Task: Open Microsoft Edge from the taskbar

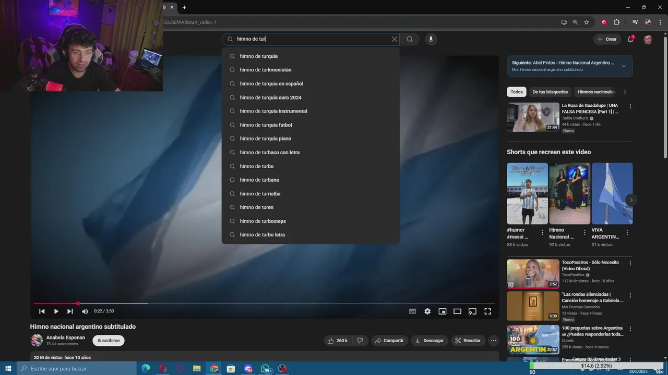Action: [146, 368]
